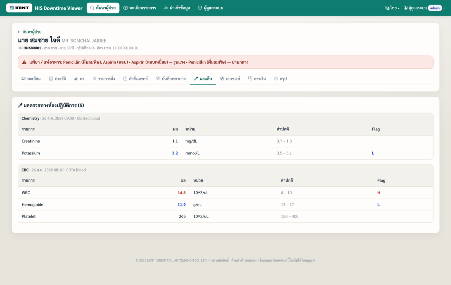Click the cloud upload icon for นำเข้าข้อมูล
The image size is (451, 285).
point(166,8)
